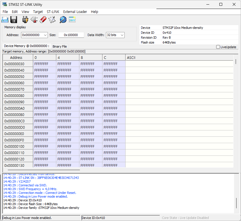Open the ST-LINK menu

(x=53, y=12)
